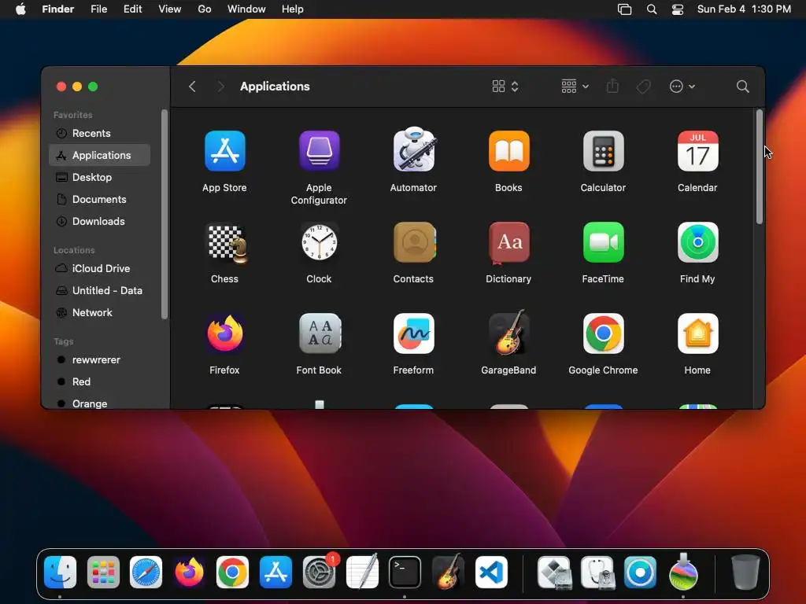This screenshot has height=604, width=806.
Task: Select the Find My app icon
Action: pyautogui.click(x=697, y=242)
